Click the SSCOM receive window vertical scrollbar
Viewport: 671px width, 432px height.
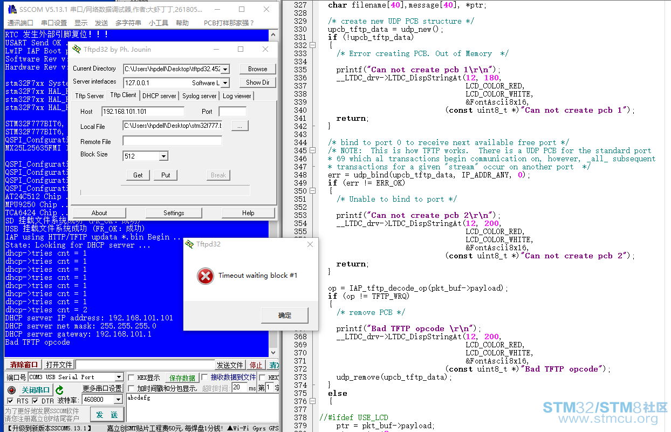[273, 194]
